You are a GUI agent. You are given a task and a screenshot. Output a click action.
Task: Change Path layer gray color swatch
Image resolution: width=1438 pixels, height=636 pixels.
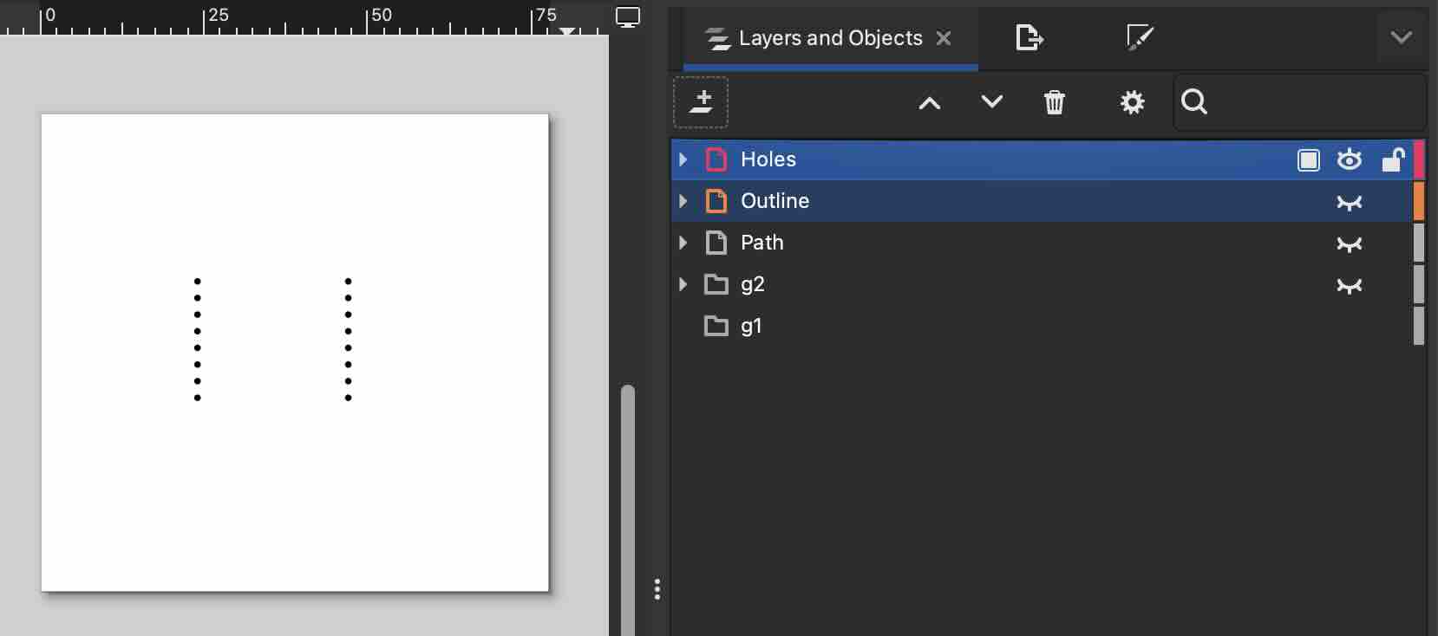coord(1419,243)
